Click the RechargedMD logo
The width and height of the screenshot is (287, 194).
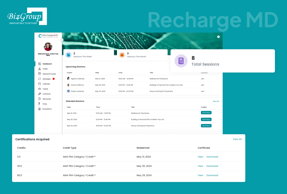pos(48,36)
